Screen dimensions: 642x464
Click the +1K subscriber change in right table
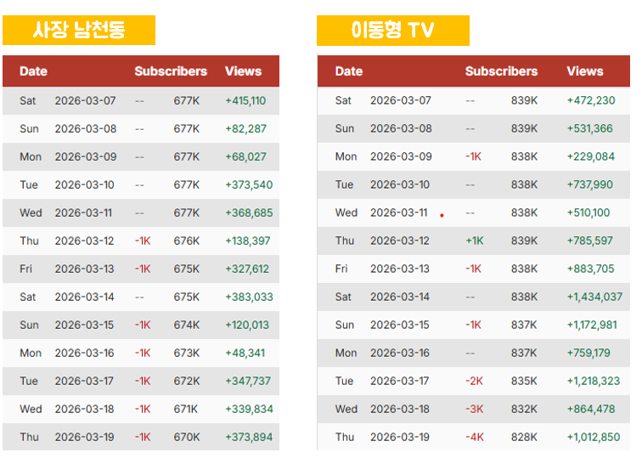click(x=475, y=240)
